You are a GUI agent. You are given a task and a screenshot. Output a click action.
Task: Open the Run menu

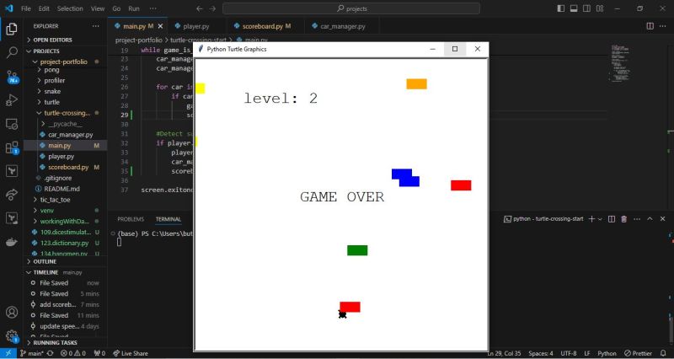pos(134,8)
